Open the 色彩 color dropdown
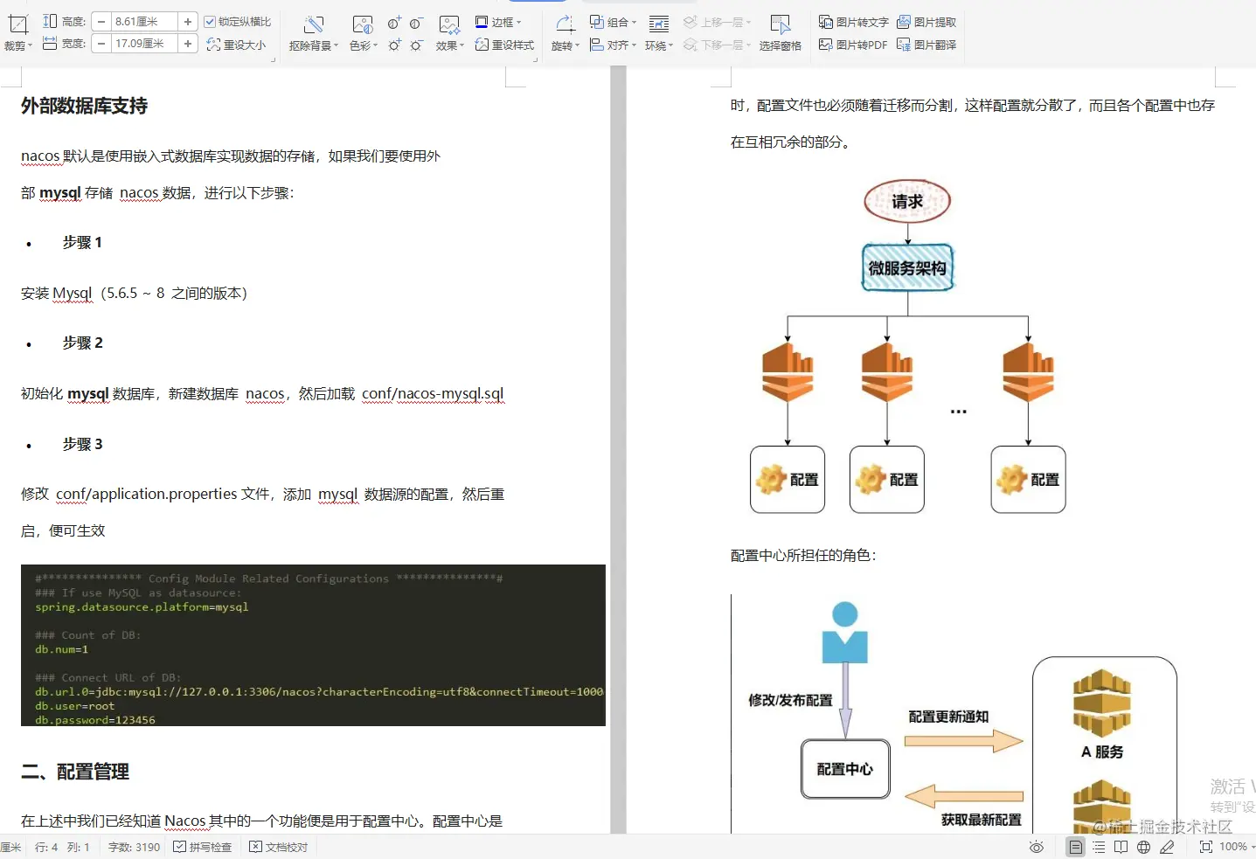1256x859 pixels. [362, 45]
